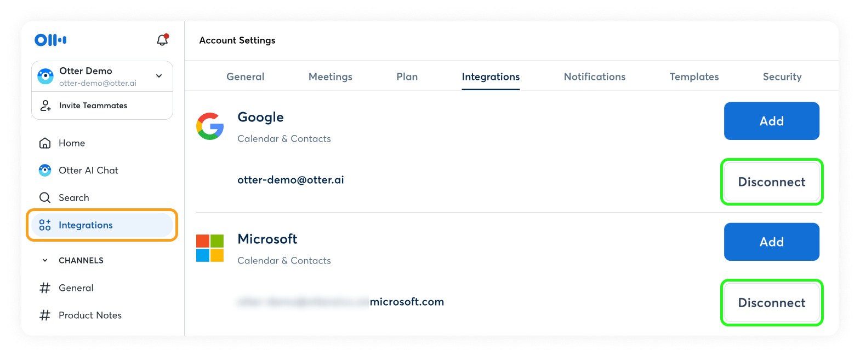Click the Search magnifier icon
Viewport: 860px width, 357px height.
(x=45, y=198)
